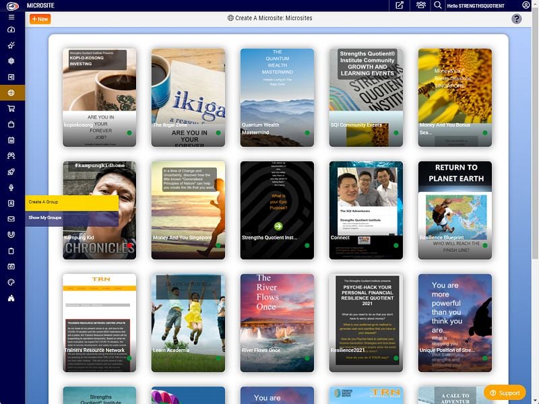Click the question mark help icon

coord(516,19)
